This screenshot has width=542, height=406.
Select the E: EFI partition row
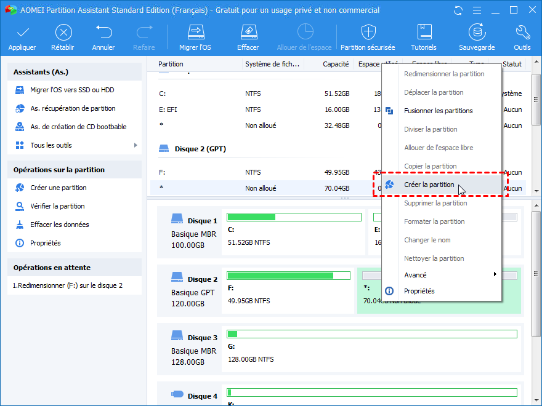pos(265,109)
